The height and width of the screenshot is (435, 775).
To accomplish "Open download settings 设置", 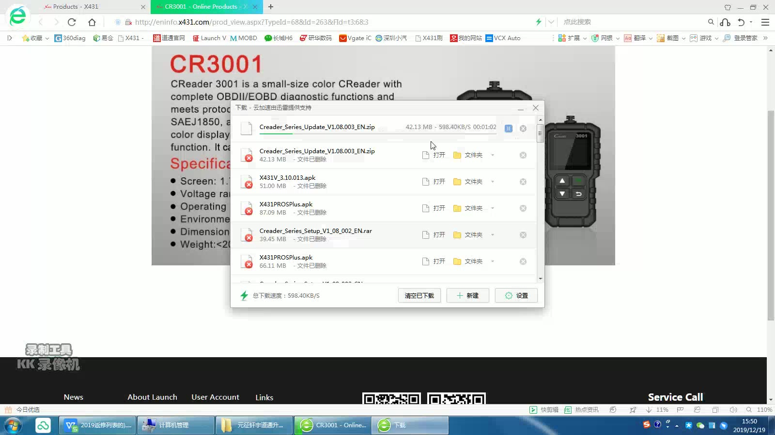I will [516, 295].
